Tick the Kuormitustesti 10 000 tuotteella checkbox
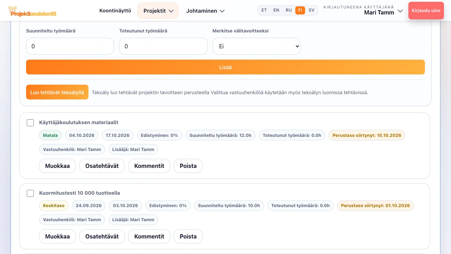This screenshot has height=254, width=451. [x=30, y=193]
